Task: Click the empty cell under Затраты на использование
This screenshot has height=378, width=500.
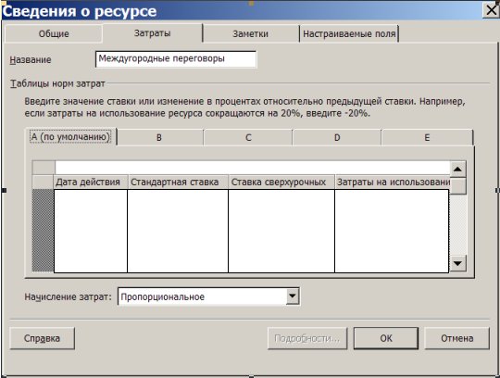Action: 392,231
